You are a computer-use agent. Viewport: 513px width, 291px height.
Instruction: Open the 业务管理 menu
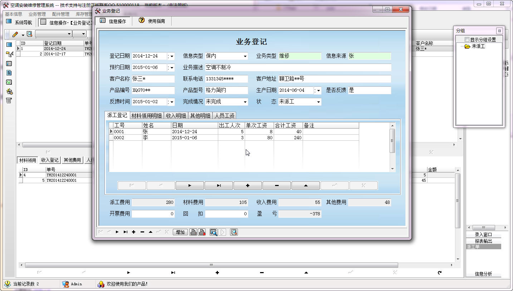37,14
